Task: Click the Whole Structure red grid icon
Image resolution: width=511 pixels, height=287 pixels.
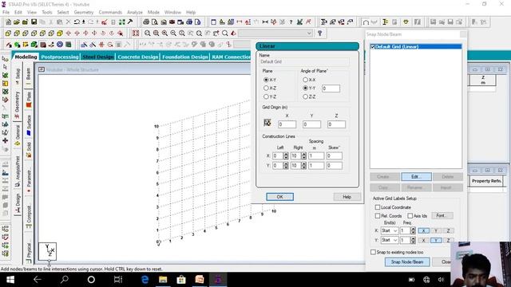Action: [136, 33]
